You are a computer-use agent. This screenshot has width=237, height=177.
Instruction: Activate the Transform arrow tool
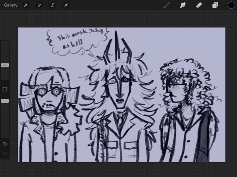pos(66,5)
